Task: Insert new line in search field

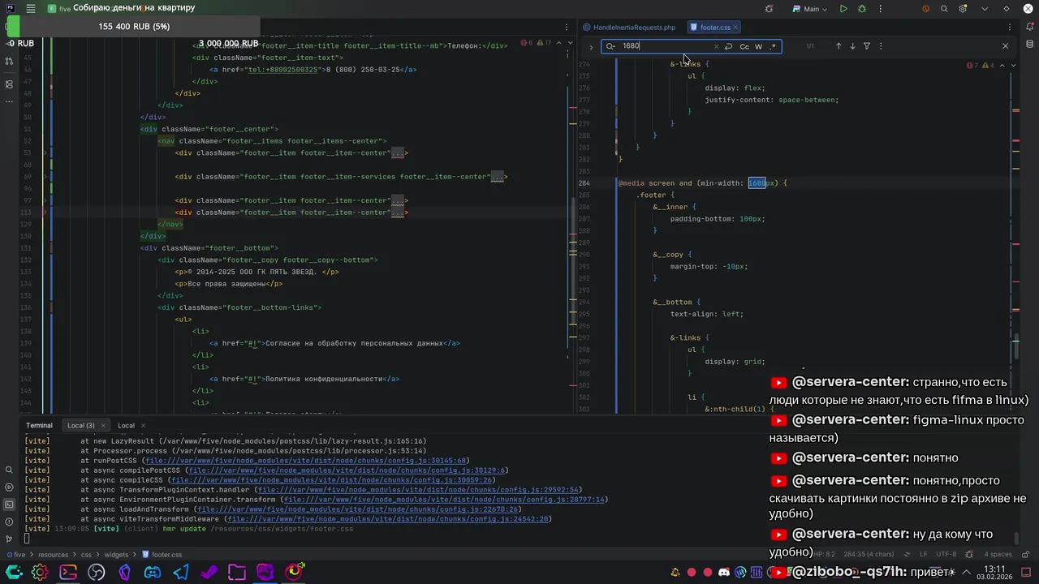Action: click(729, 46)
